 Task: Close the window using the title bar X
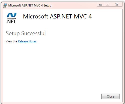[117, 4]
